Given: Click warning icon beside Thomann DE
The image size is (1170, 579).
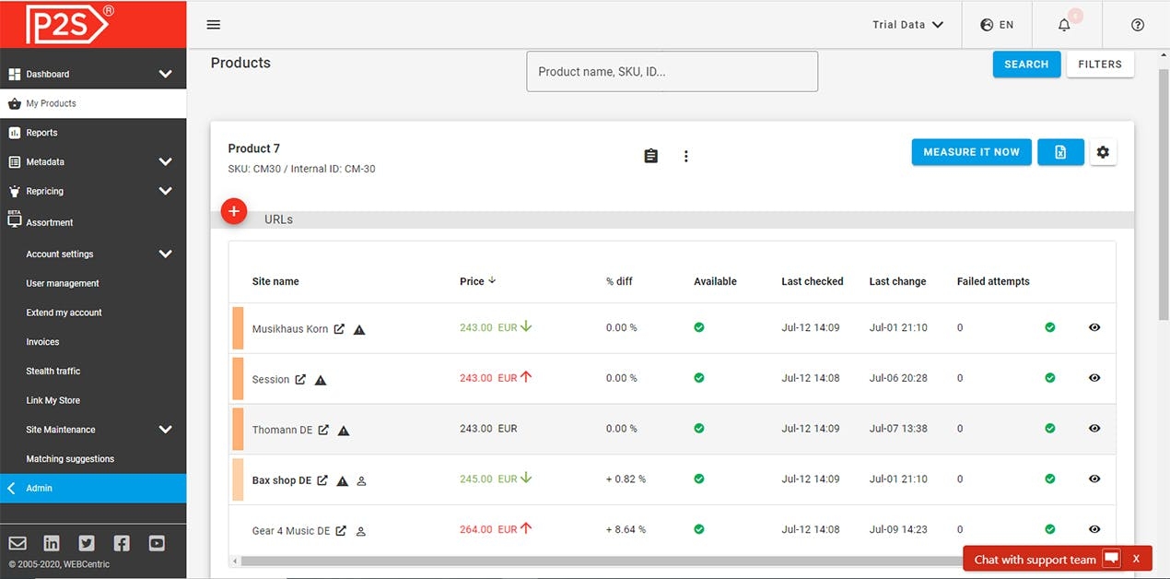Looking at the screenshot, I should (344, 431).
